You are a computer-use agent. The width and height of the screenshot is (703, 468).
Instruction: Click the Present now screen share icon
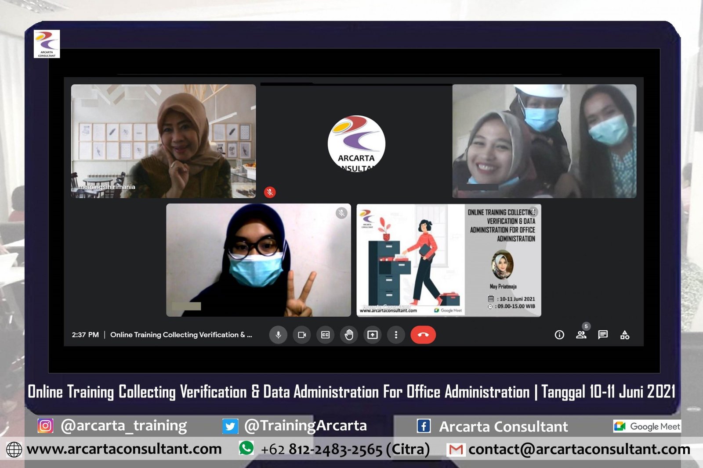point(373,335)
